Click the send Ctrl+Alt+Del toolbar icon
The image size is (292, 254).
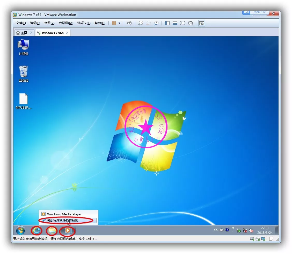pyautogui.click(x=129, y=23)
